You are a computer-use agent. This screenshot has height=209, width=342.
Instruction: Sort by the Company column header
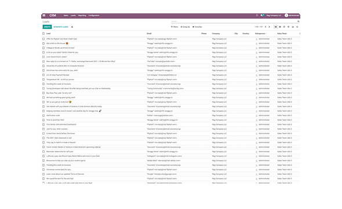[x=216, y=34]
